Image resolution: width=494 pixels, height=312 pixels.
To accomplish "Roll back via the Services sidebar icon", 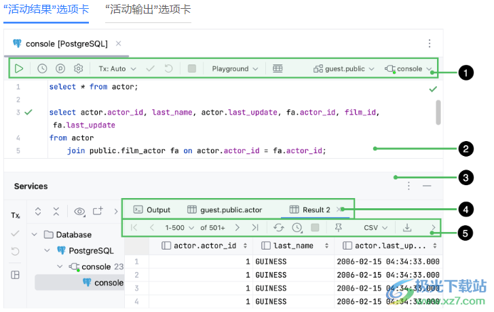I will tap(15, 251).
